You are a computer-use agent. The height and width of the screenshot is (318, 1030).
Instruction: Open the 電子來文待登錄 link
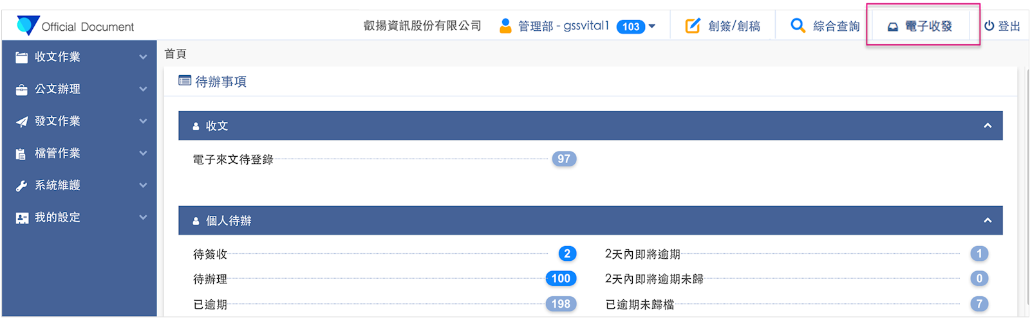tap(233, 159)
